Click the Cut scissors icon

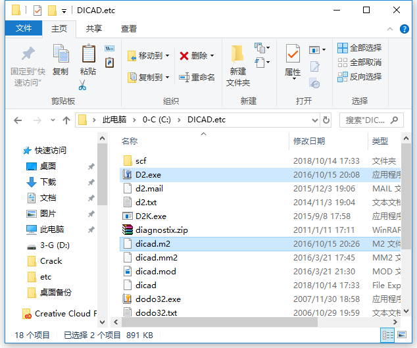pyautogui.click(x=82, y=85)
